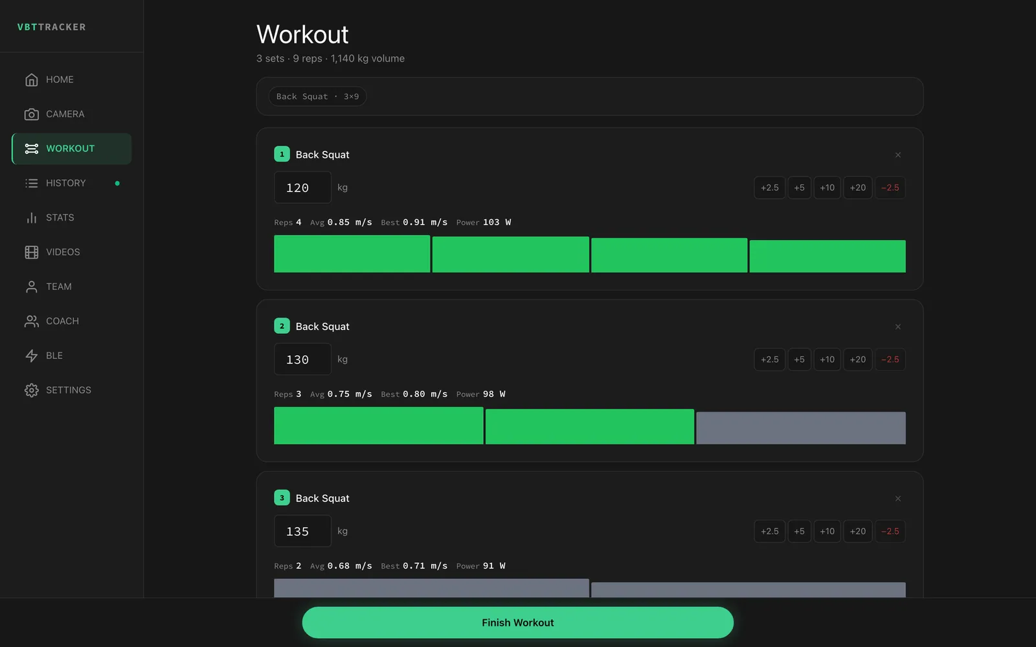Open the COACH menu item
The width and height of the screenshot is (1036, 647).
pyautogui.click(x=71, y=321)
